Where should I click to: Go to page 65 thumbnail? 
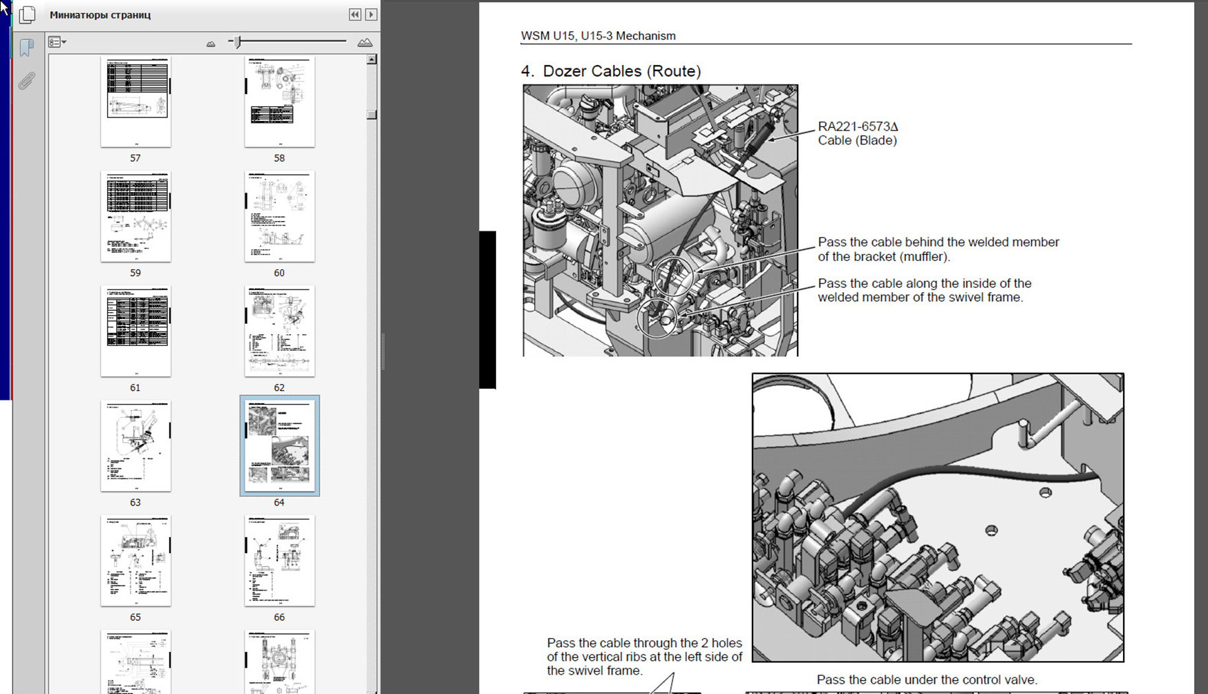point(135,561)
